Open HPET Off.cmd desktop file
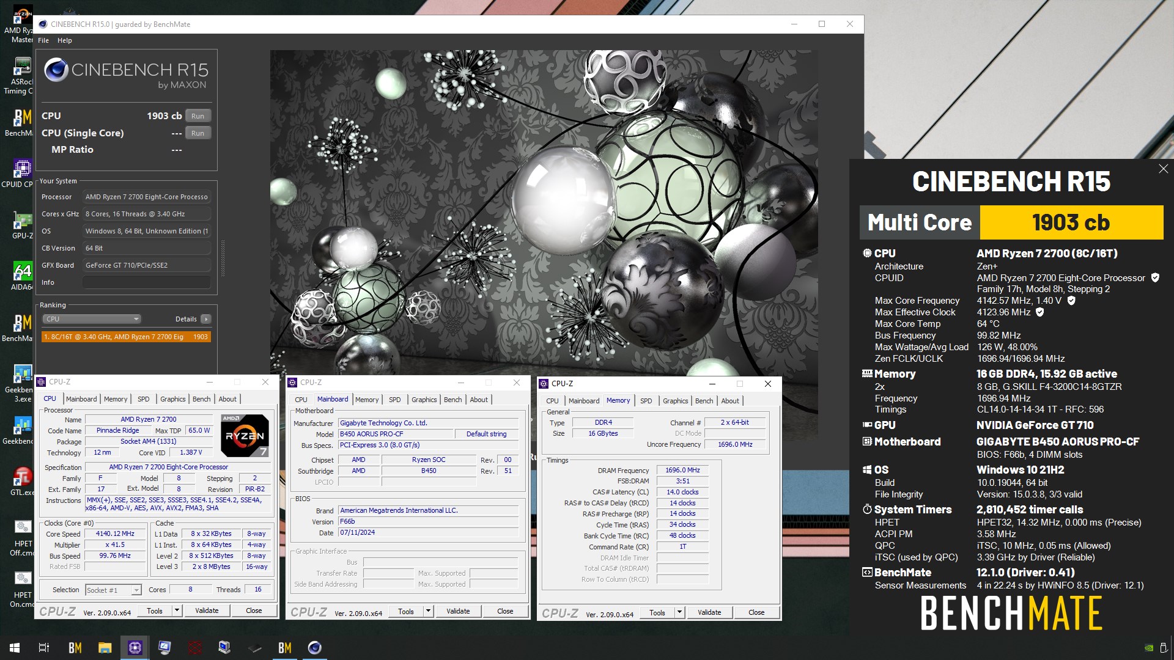Viewport: 1174px width, 660px height. pos(22,538)
